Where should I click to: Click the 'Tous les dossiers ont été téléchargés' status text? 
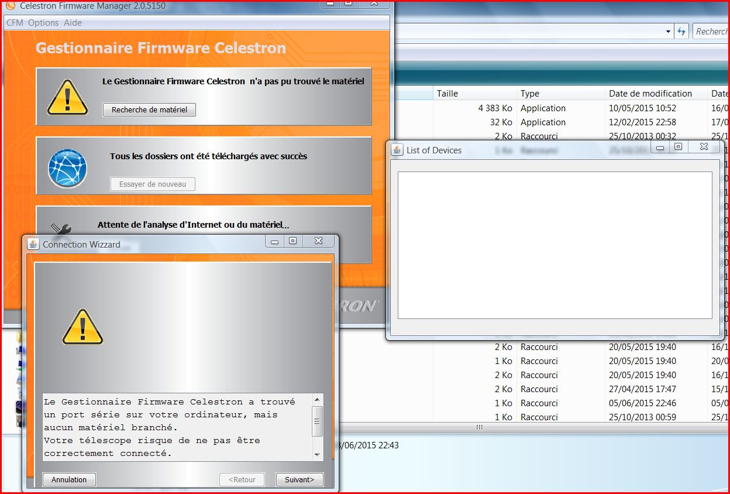208,156
